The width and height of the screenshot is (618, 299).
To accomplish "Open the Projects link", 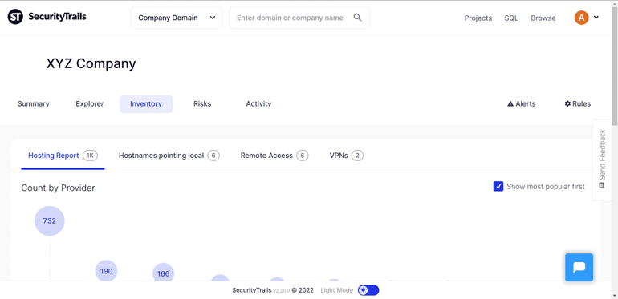I will 478,18.
